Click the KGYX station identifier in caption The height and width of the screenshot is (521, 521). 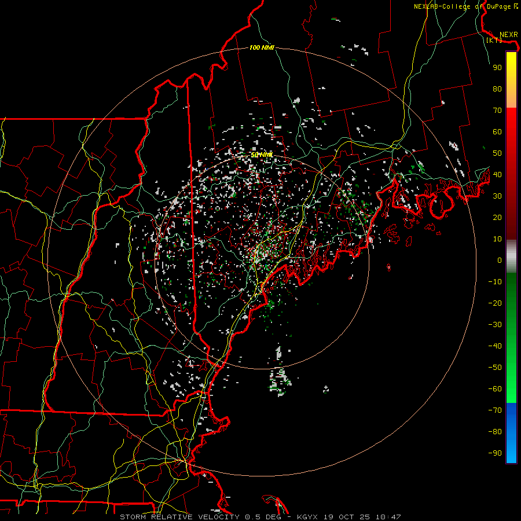[x=307, y=517]
